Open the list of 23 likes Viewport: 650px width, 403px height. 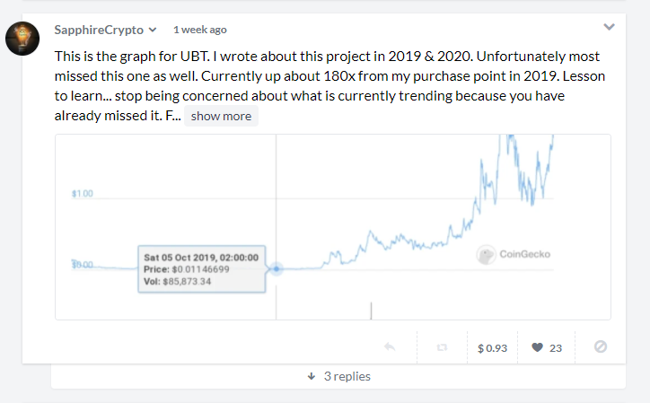click(x=556, y=348)
